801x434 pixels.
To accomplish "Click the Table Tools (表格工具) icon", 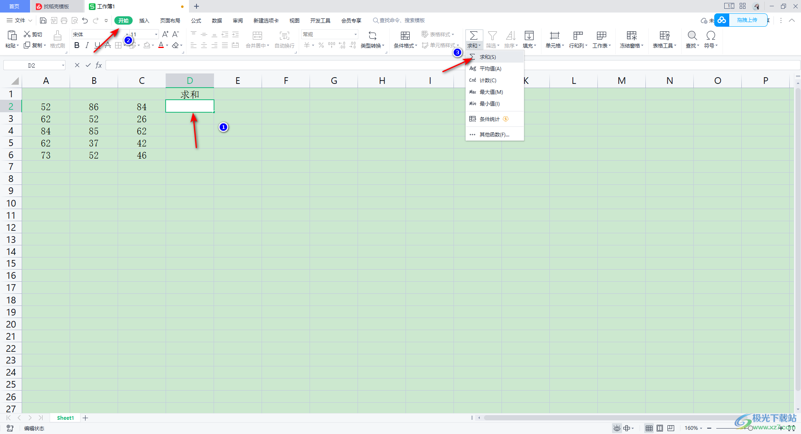I will point(665,35).
